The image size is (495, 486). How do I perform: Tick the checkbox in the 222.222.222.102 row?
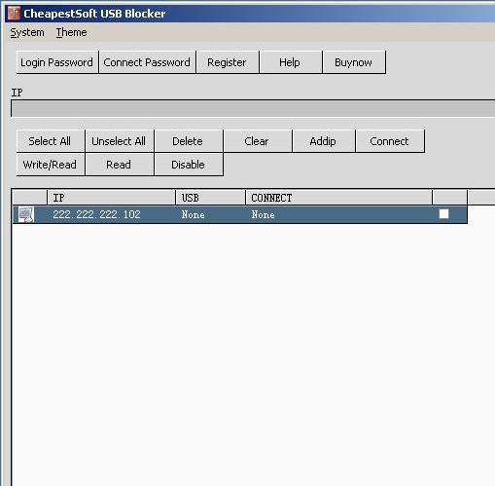coord(443,214)
